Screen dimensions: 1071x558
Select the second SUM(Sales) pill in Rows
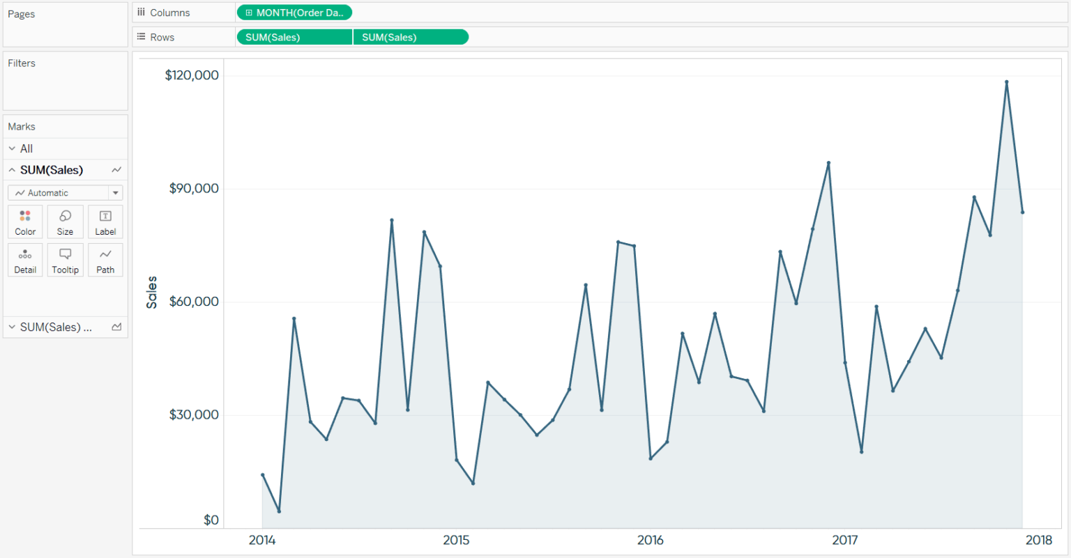tap(411, 36)
